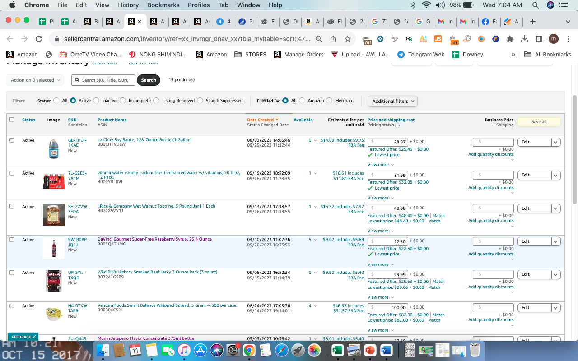Screen dimensions: 578x361
Task: Click the Search SKU, Title, ISBN field
Action: click(103, 80)
